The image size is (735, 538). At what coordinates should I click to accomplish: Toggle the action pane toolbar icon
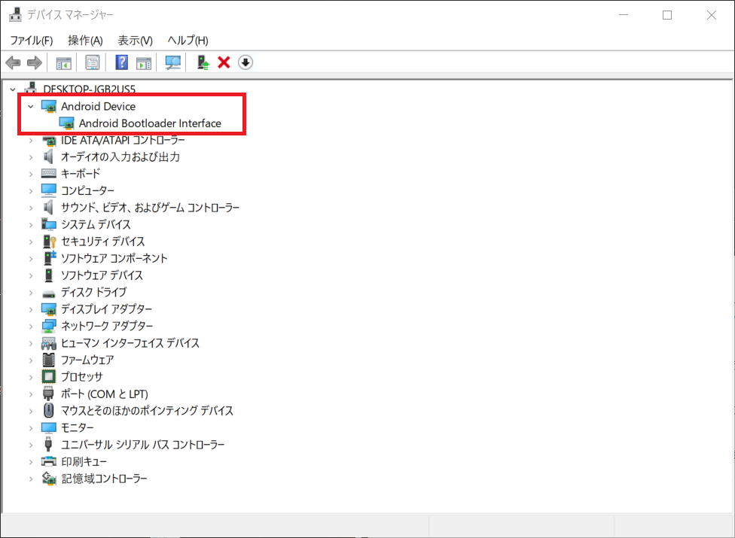pos(144,62)
